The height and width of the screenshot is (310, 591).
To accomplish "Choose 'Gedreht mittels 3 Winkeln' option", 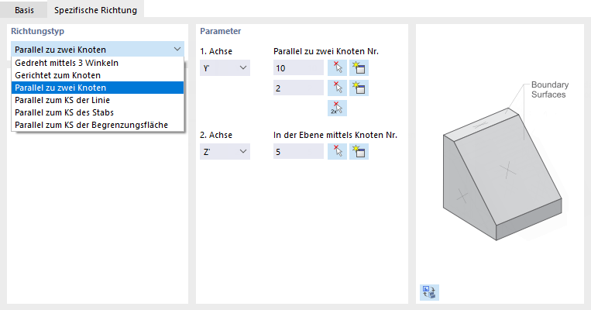I will 67,63.
